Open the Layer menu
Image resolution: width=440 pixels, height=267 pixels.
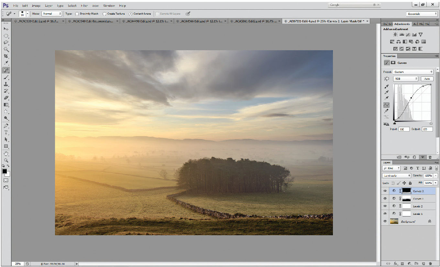tap(49, 6)
